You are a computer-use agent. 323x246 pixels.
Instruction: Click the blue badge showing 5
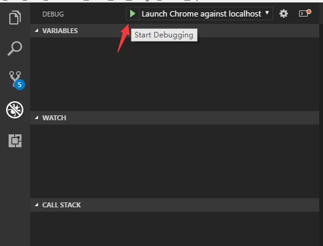[20, 85]
